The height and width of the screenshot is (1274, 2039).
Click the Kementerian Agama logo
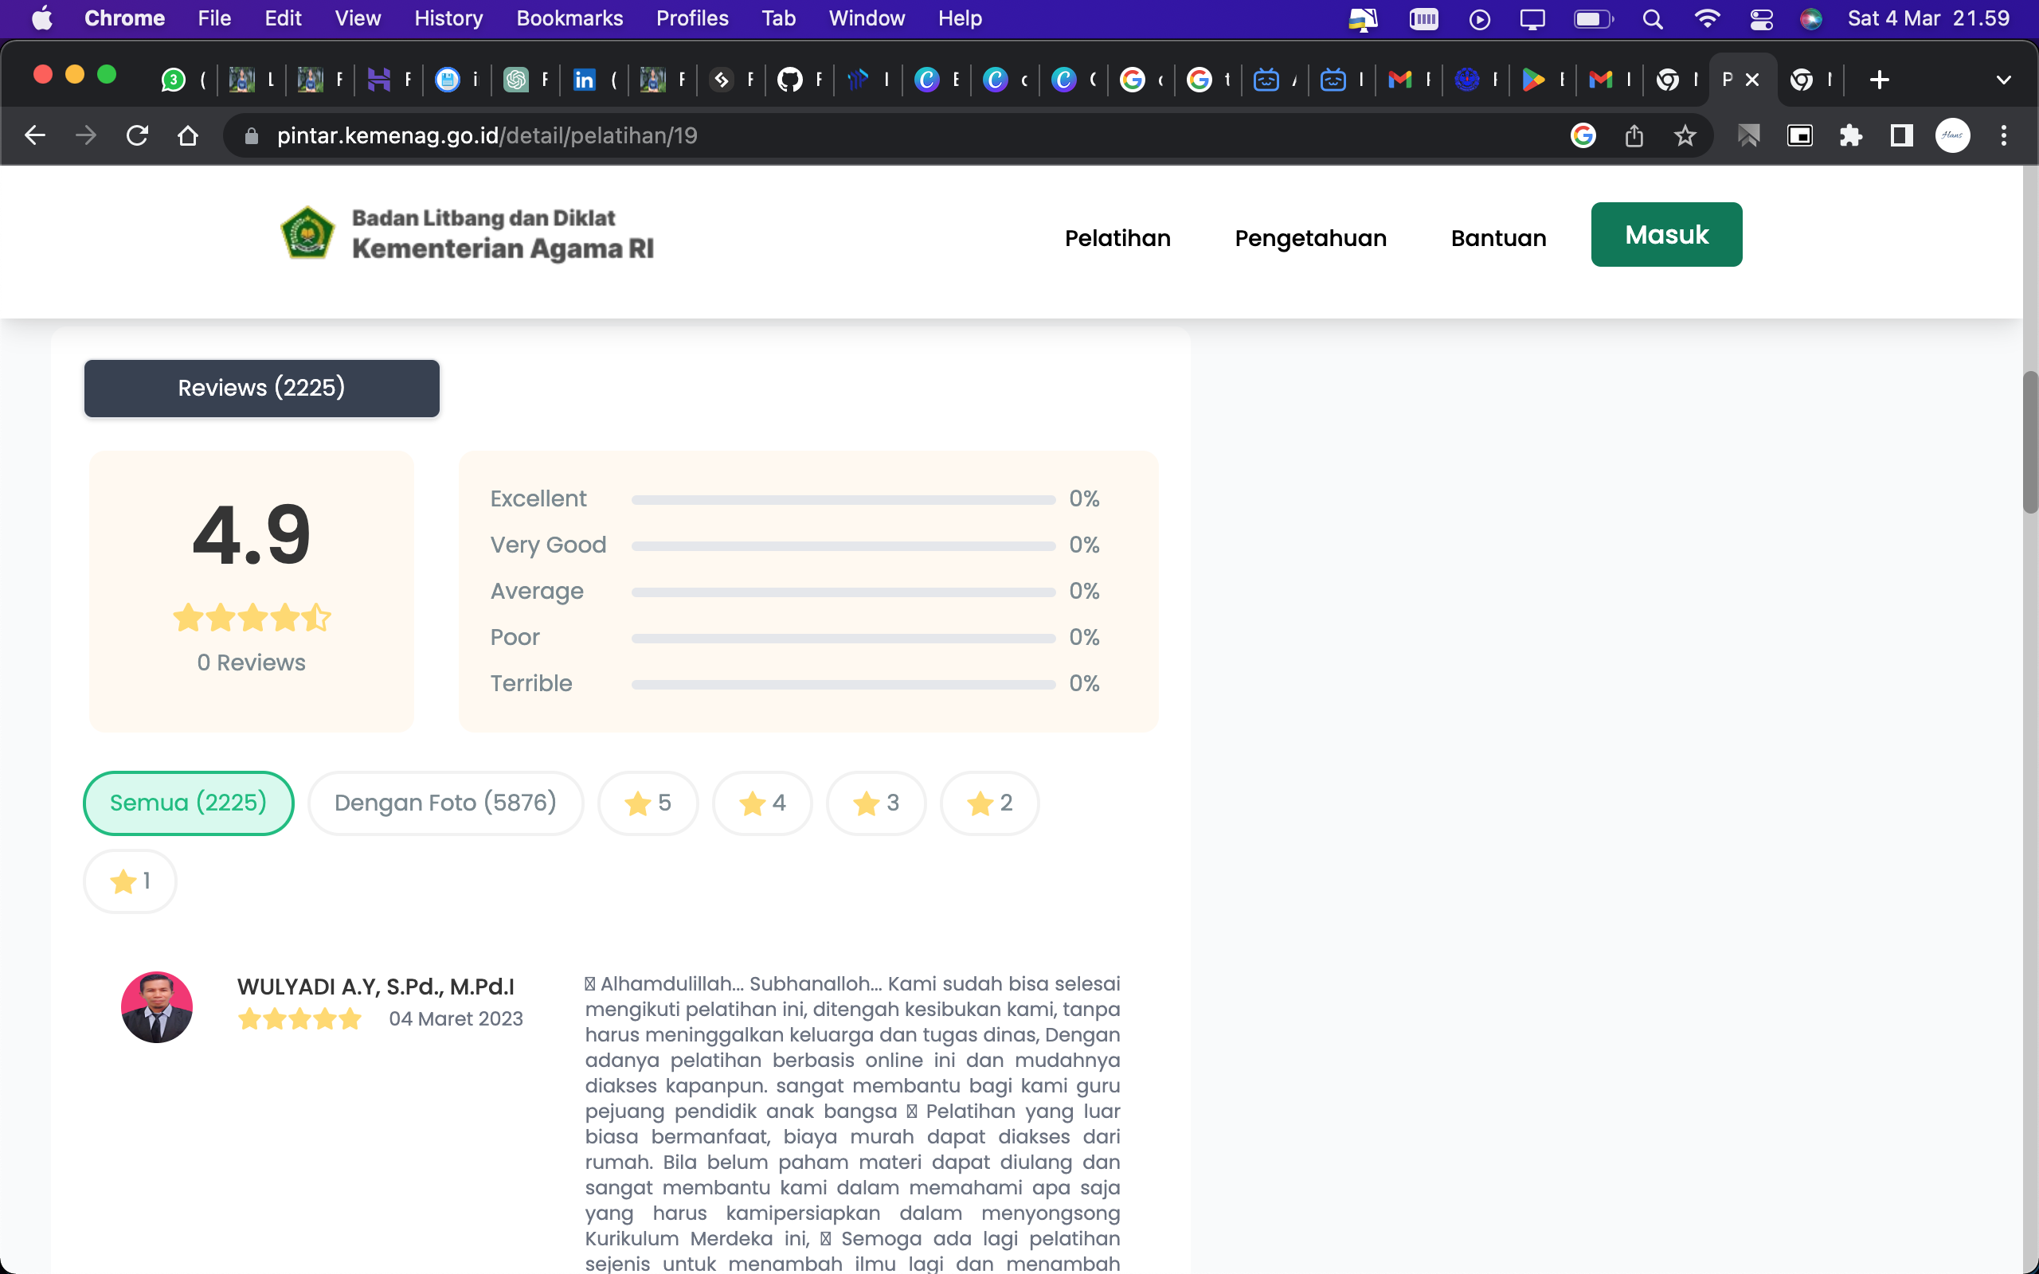(x=307, y=233)
